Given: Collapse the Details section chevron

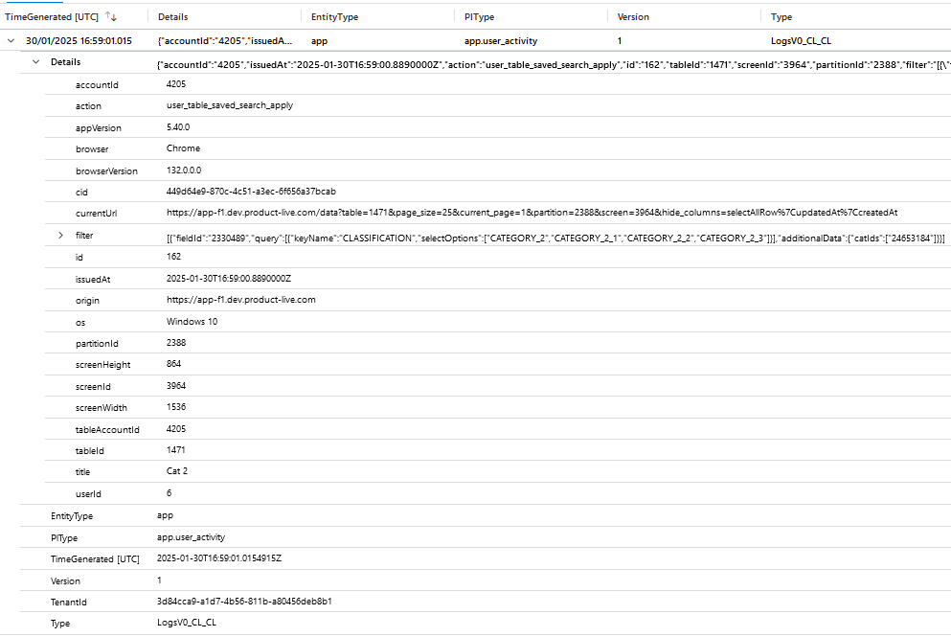Looking at the screenshot, I should (x=35, y=61).
